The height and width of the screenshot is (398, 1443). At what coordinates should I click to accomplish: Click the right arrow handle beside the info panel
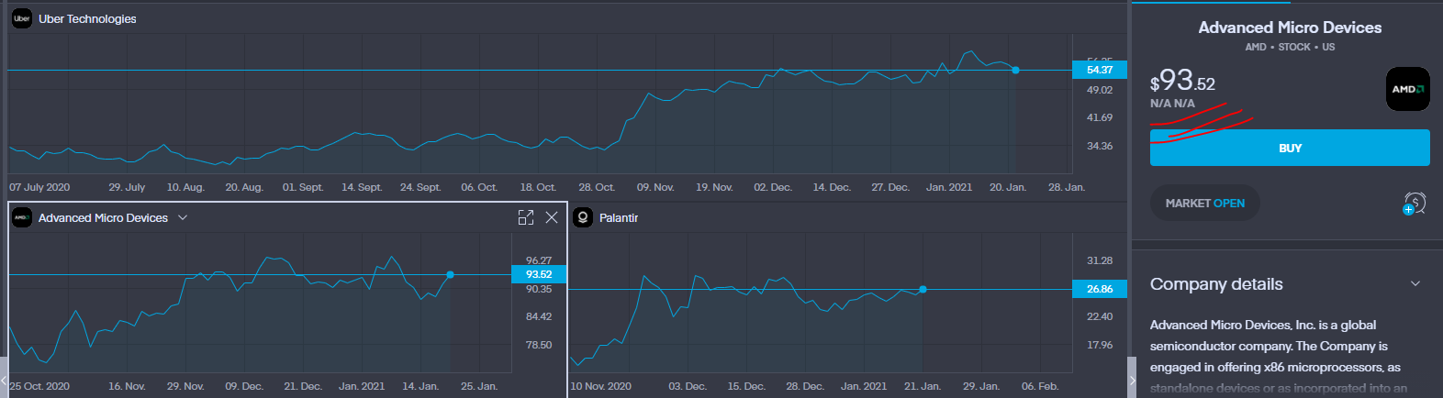coord(1131,378)
